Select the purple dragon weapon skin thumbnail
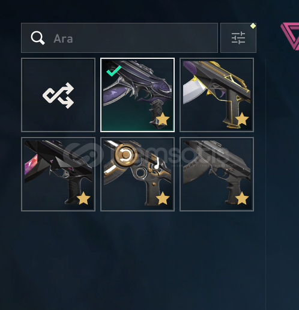The image size is (299, 310). pos(137,95)
